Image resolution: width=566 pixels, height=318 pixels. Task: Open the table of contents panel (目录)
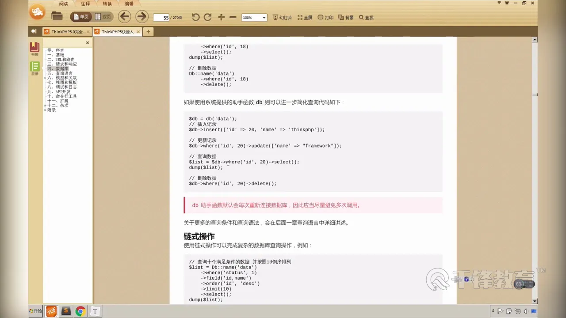34,68
